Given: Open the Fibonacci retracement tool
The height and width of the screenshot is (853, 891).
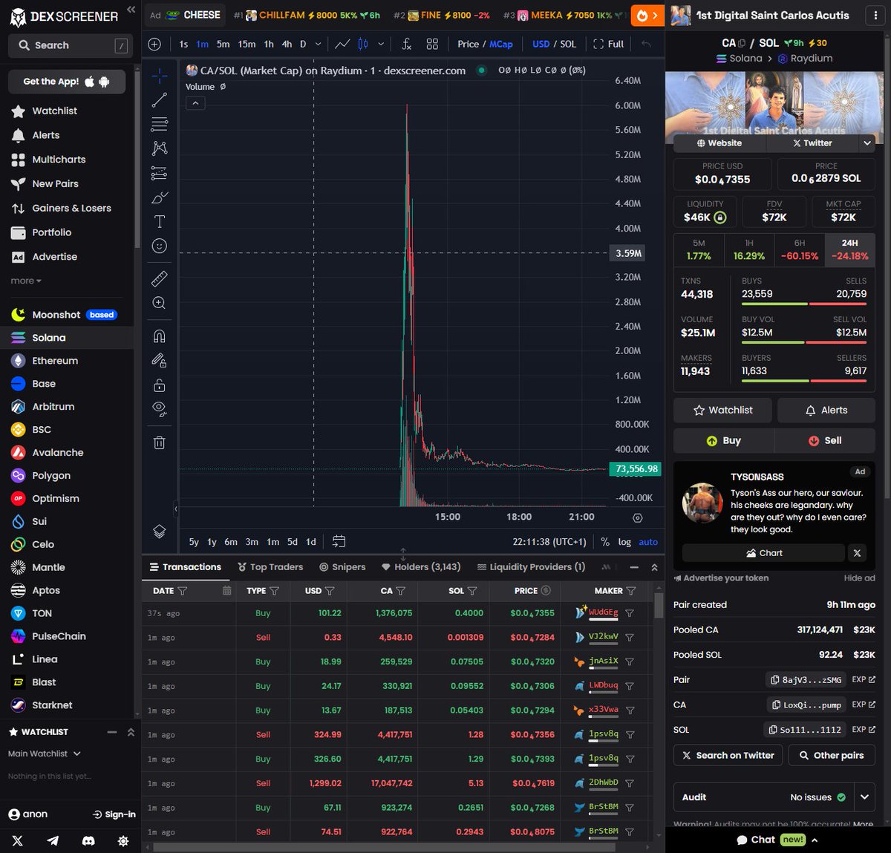Looking at the screenshot, I should click(x=159, y=124).
